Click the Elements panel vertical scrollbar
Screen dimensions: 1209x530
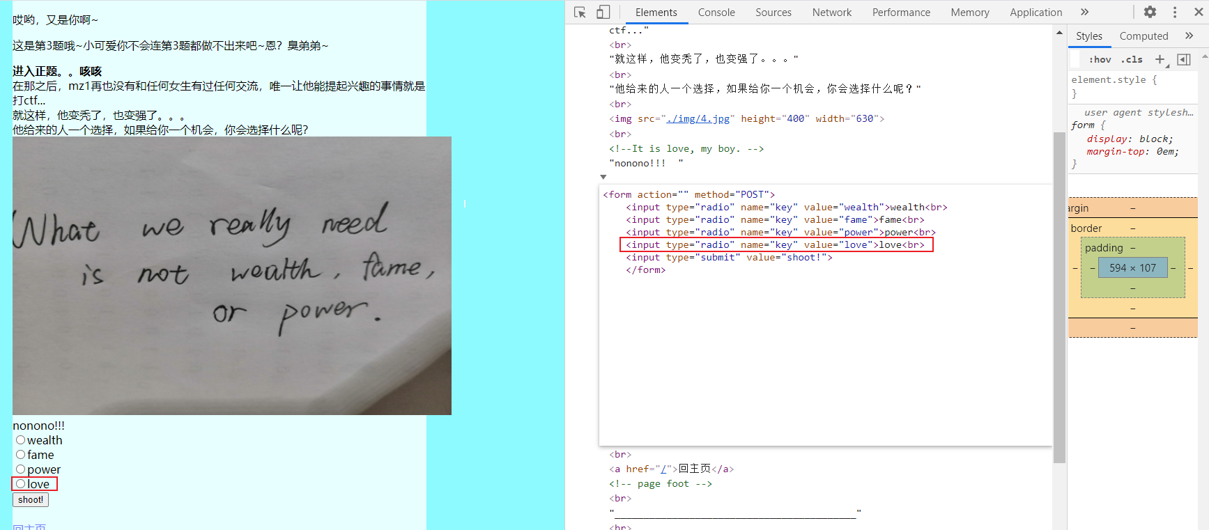(1059, 279)
